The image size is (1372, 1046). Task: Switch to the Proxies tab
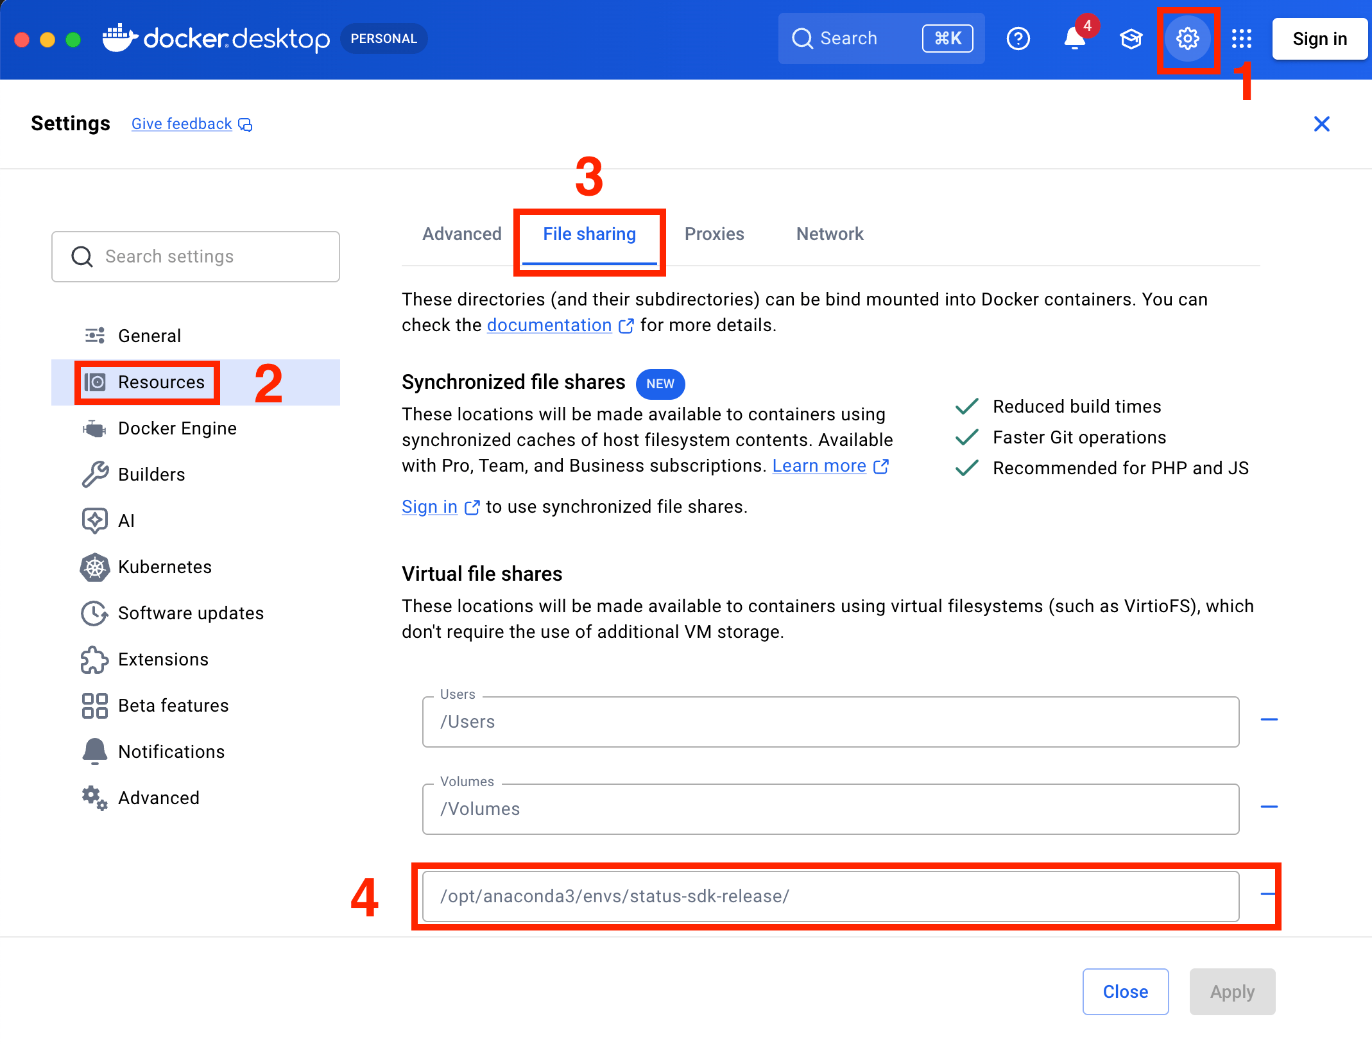click(714, 234)
